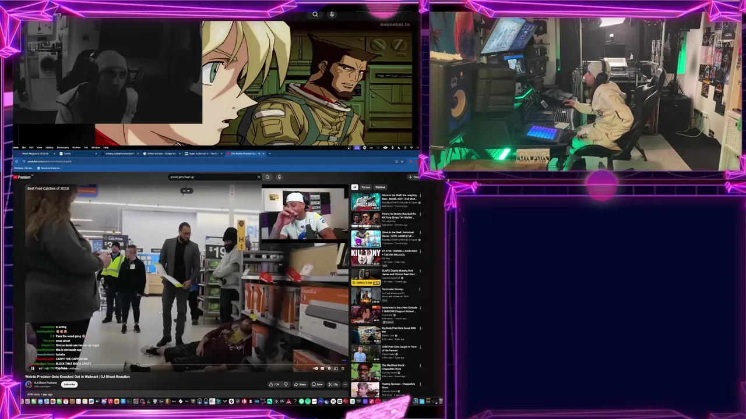Open a new browser tab
Image resolution: width=746 pixels, height=419 pixels.
point(269,154)
